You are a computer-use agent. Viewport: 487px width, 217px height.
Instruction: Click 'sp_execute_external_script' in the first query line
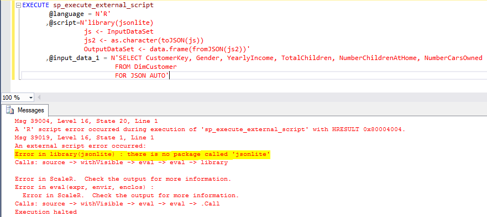point(103,6)
